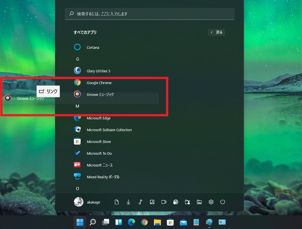Screen dimensions: 302x229
Task: Select the G letter group header
Action: coord(78,59)
